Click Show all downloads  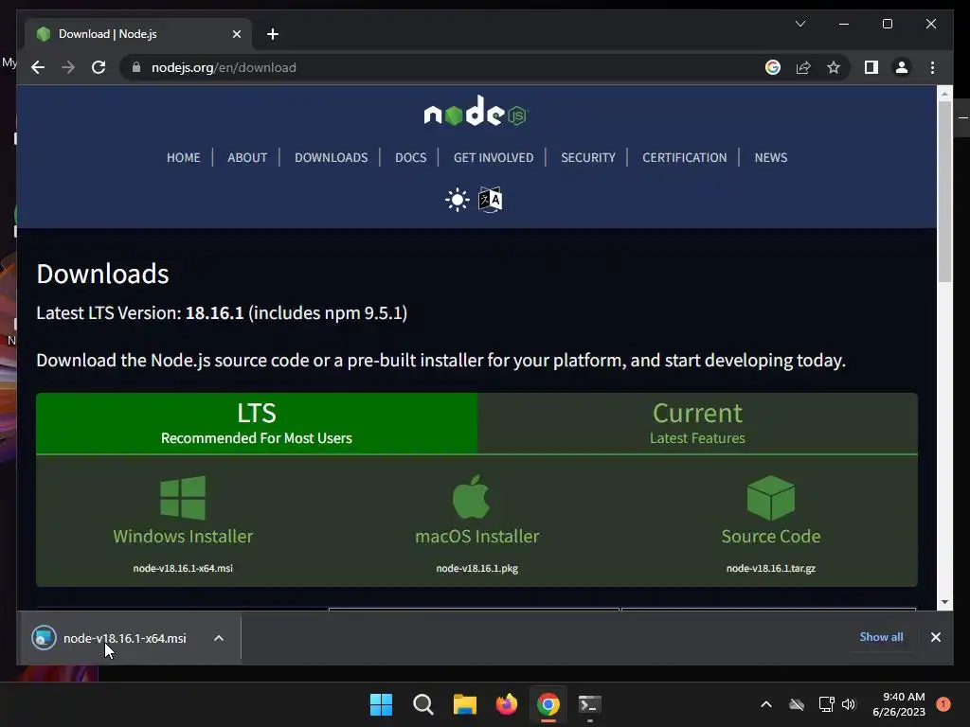(x=881, y=637)
